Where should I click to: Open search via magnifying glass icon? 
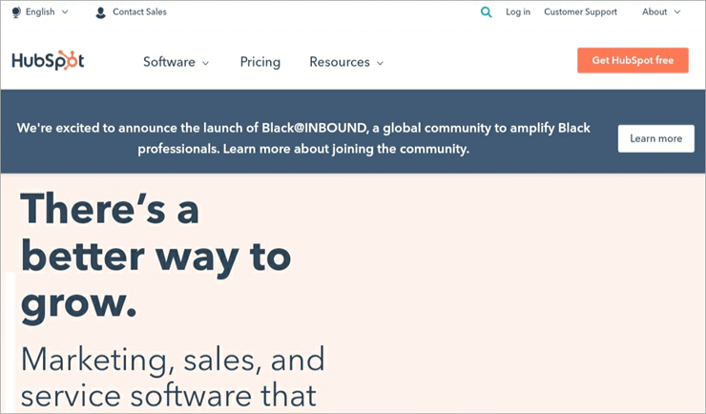point(486,12)
